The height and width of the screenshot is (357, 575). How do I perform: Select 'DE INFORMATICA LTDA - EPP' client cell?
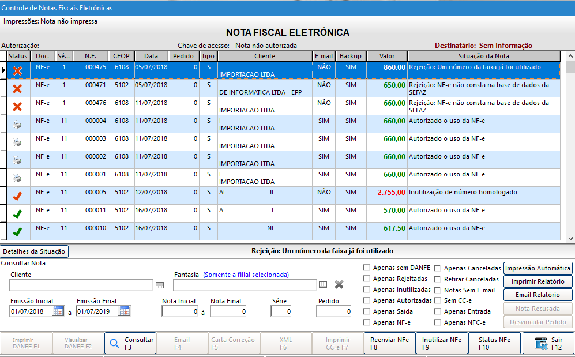click(x=265, y=88)
